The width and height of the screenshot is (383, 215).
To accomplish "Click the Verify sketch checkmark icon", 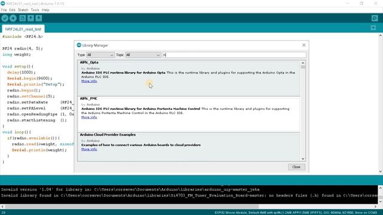I will [5, 19].
